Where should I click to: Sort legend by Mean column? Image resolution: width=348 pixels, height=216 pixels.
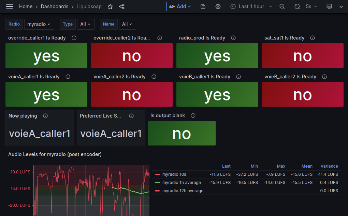coord(307,166)
